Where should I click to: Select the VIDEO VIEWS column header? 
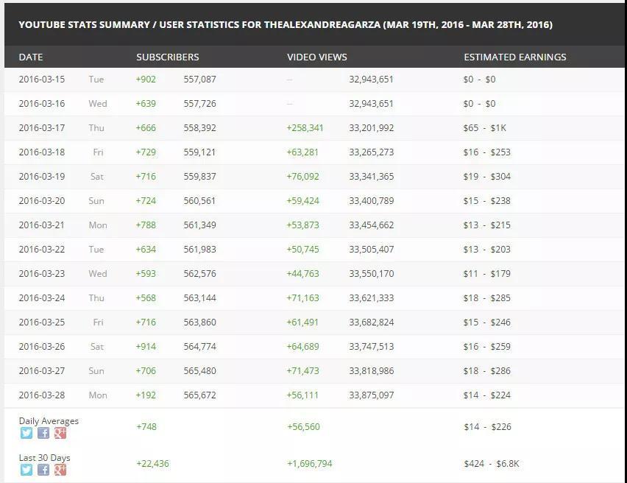tap(316, 57)
